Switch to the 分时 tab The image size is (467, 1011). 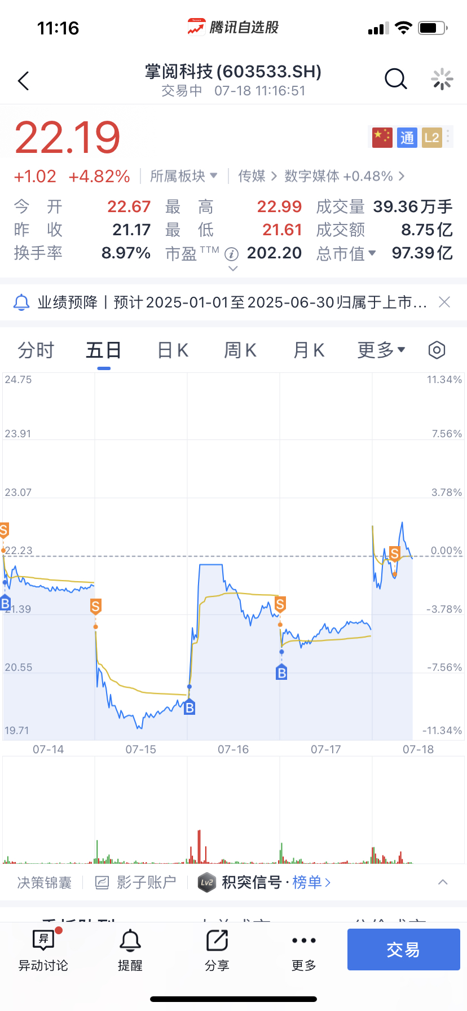pos(36,350)
